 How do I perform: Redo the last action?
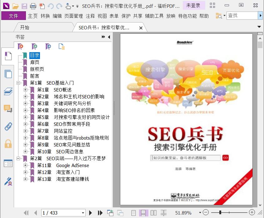(59, 6)
